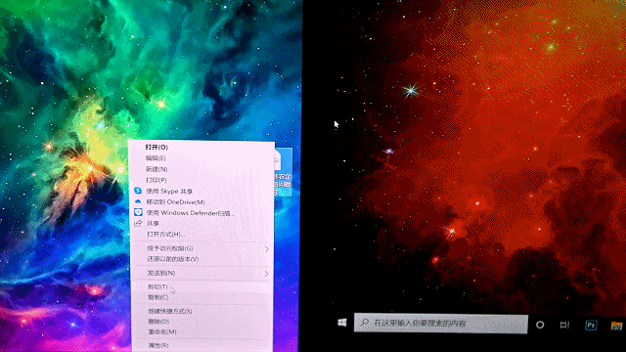Launch Photoshop from the taskbar

click(x=591, y=326)
